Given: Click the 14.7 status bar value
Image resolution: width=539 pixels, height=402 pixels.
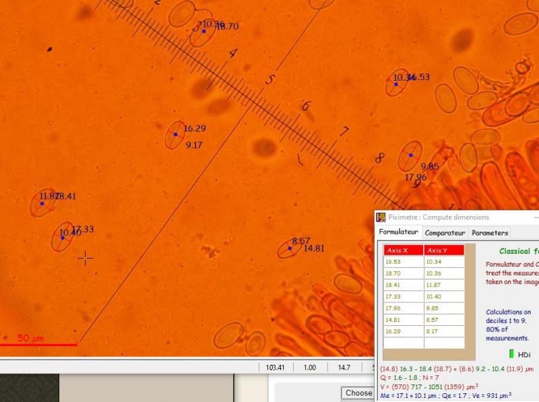Looking at the screenshot, I should coord(344,368).
